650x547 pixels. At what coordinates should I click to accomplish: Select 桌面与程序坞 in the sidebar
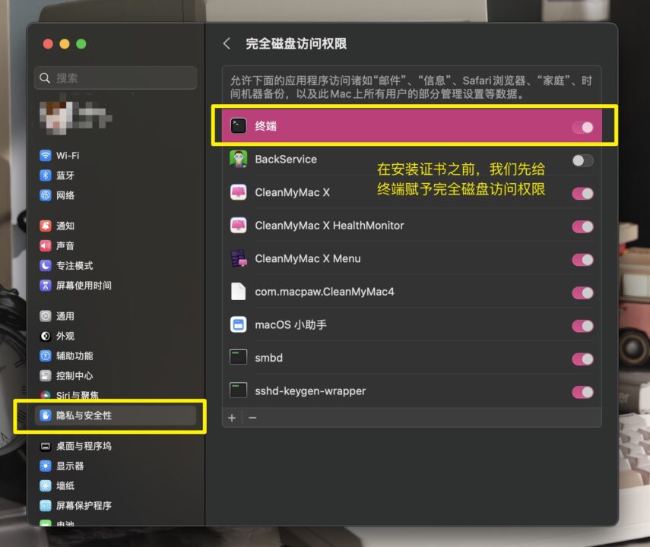click(47, 446)
